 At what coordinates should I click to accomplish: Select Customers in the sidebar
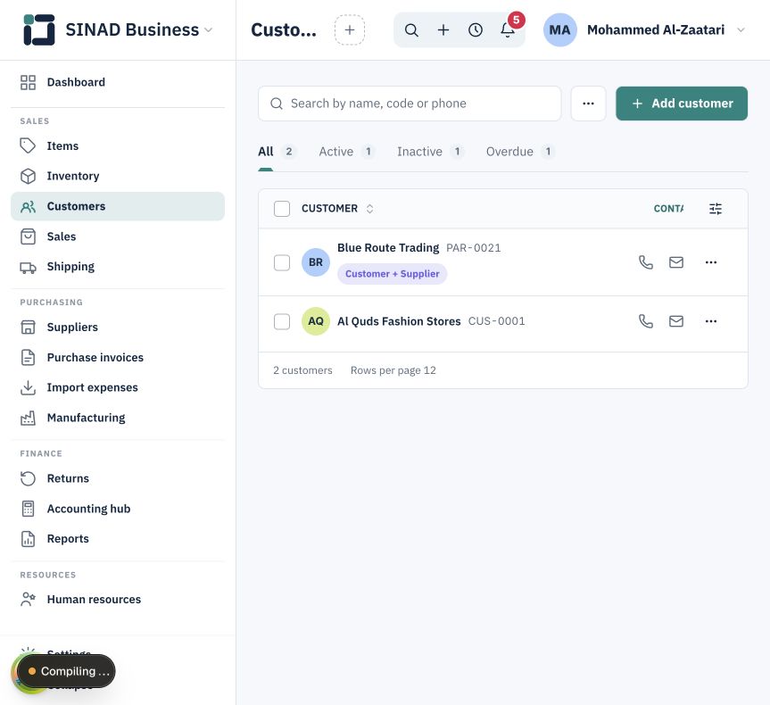[118, 206]
